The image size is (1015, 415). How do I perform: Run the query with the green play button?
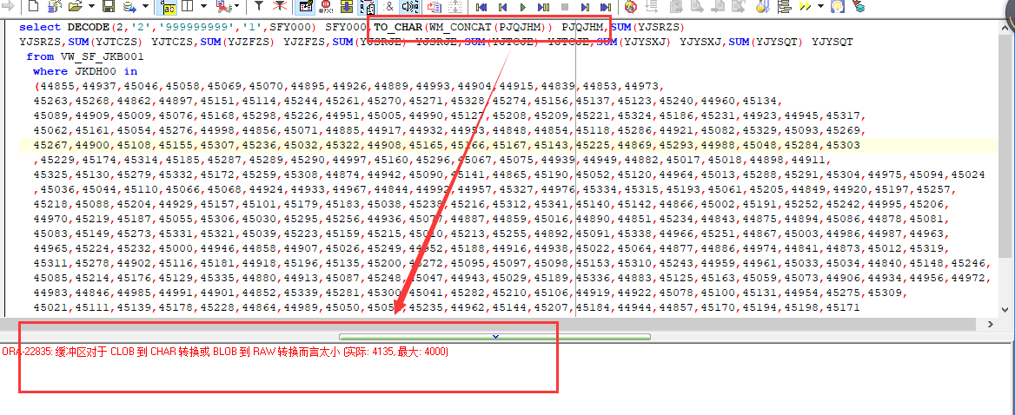523,7
